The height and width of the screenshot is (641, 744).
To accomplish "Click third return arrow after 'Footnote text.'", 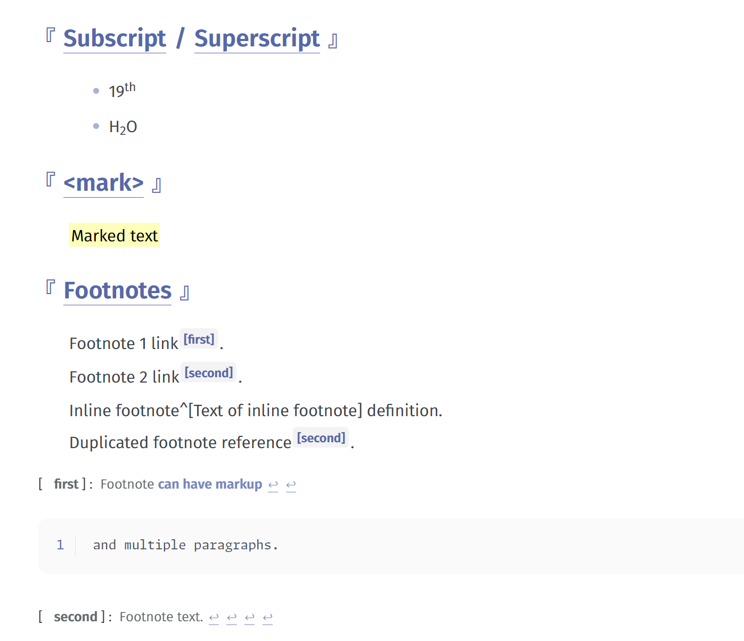I will click(250, 618).
